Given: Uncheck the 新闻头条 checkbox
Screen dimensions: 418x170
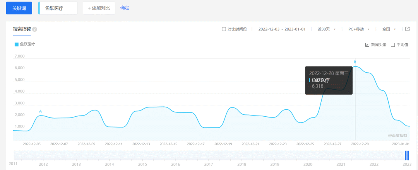Looking at the screenshot, I should point(367,45).
